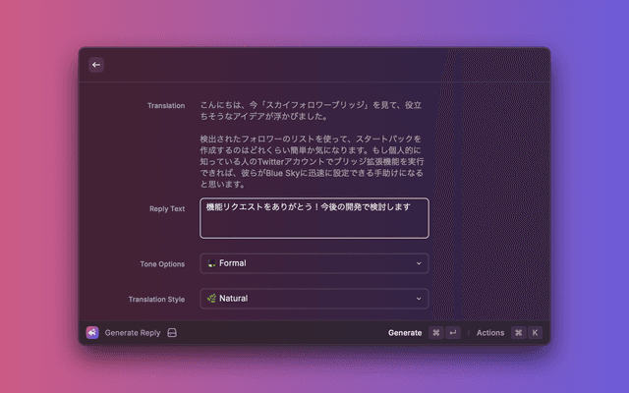629x393 pixels.
Task: Click the drive icon beside Generate Reply
Action: (x=172, y=333)
